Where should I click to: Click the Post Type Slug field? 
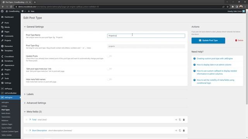(146, 46)
